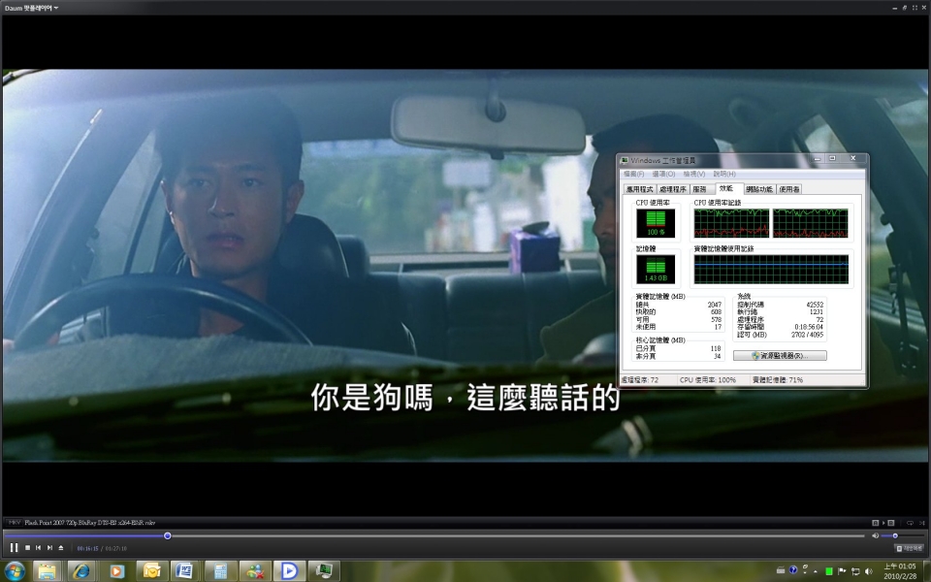Viewport: 931px width, 582px height.
Task: Open Windows Live Messenger taskbar icon
Action: pos(255,571)
